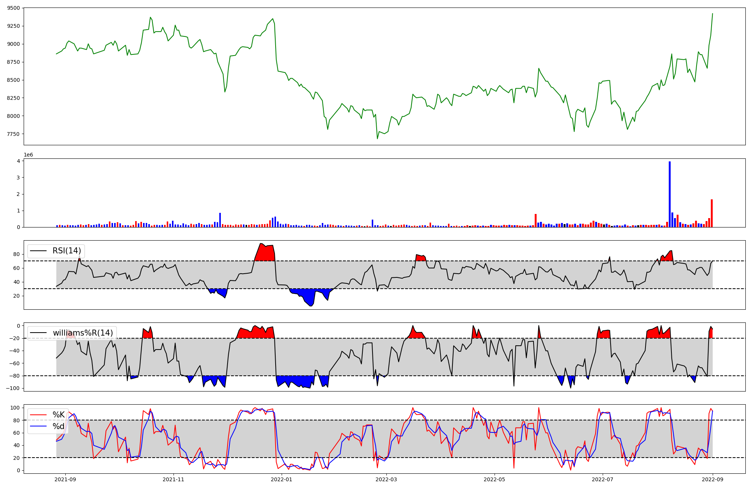
Task: Click the williams%R(14) legend label
Action: pyautogui.click(x=83, y=333)
